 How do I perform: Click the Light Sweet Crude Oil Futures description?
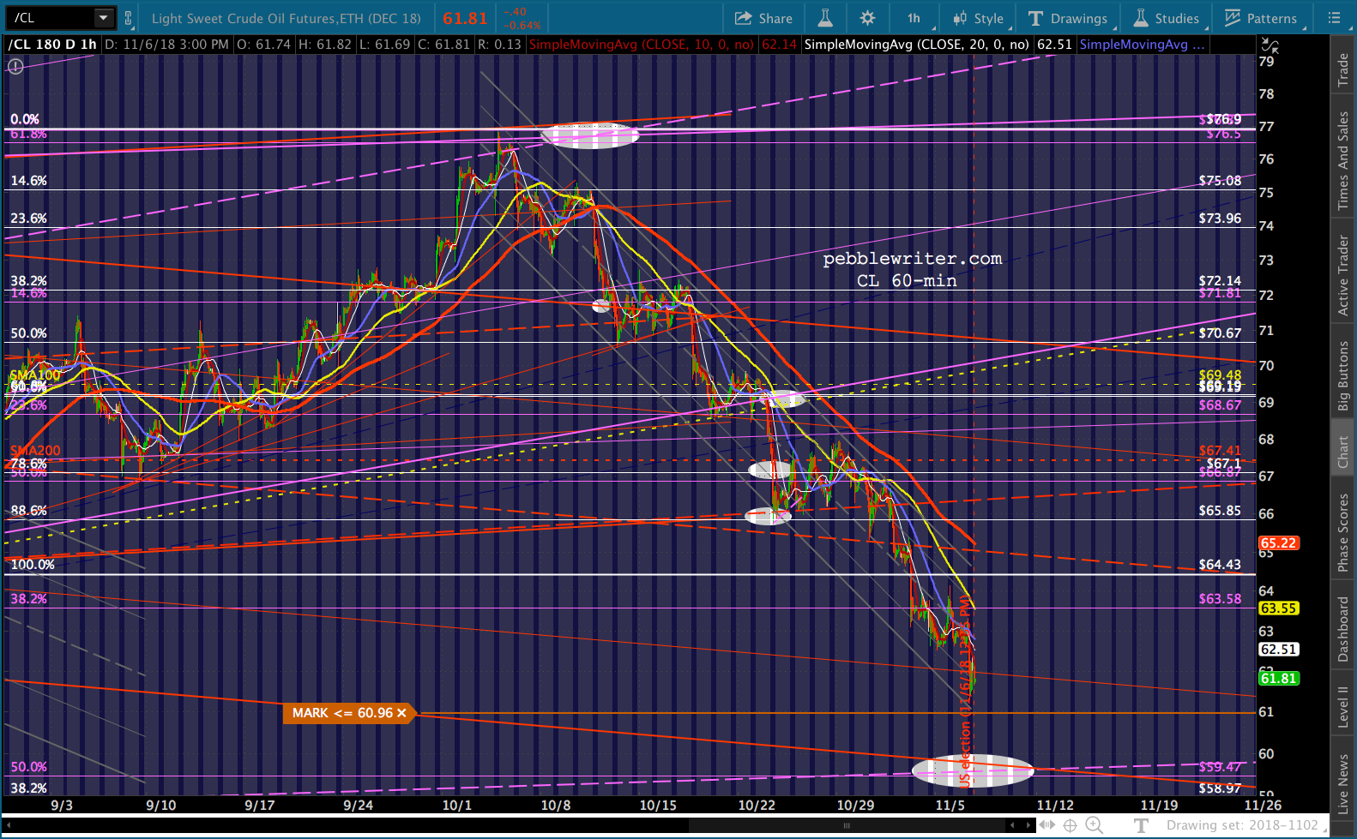click(x=286, y=18)
